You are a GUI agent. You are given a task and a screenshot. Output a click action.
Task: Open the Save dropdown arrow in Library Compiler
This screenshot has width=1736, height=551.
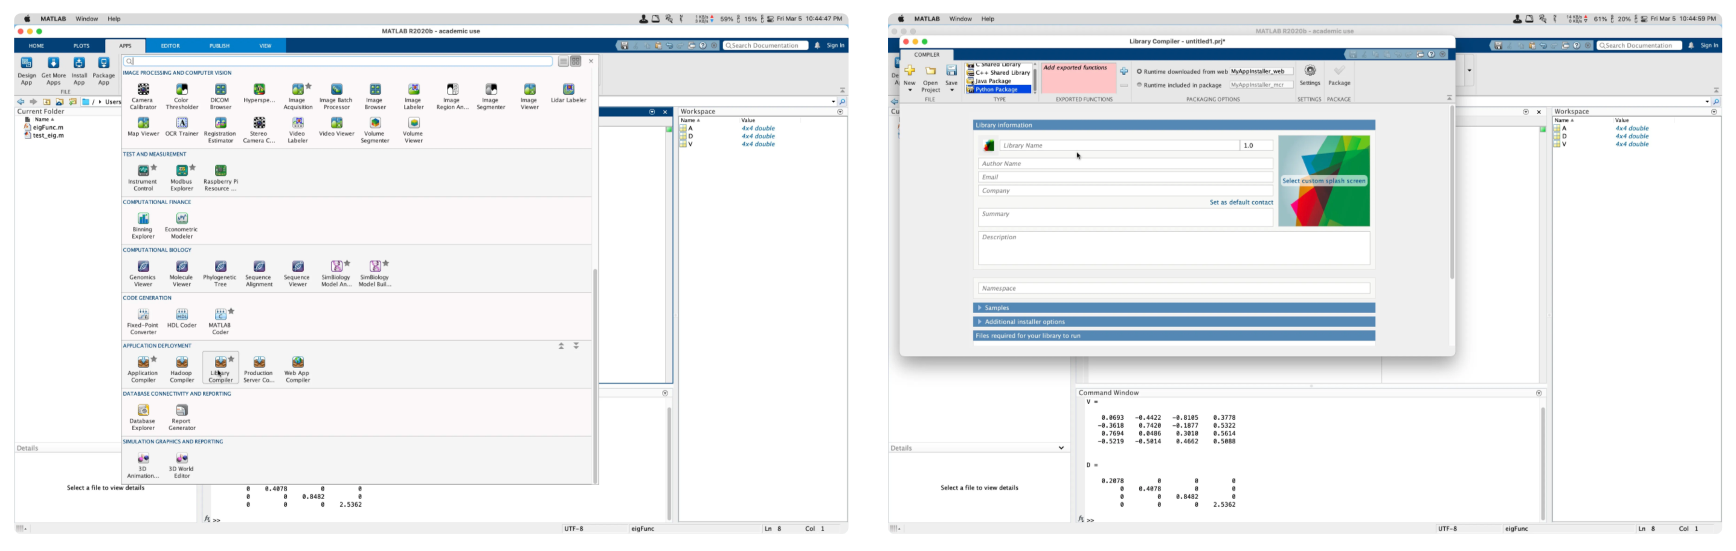(951, 91)
